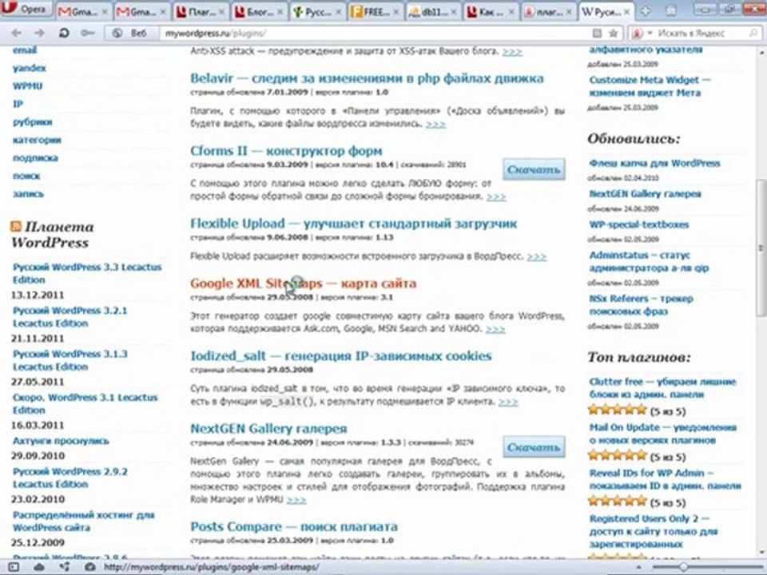Open Google XML Sitemaps — карта сайта link
The image size is (767, 575).
pyautogui.click(x=304, y=283)
